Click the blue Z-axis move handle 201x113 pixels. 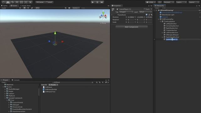[49, 41]
